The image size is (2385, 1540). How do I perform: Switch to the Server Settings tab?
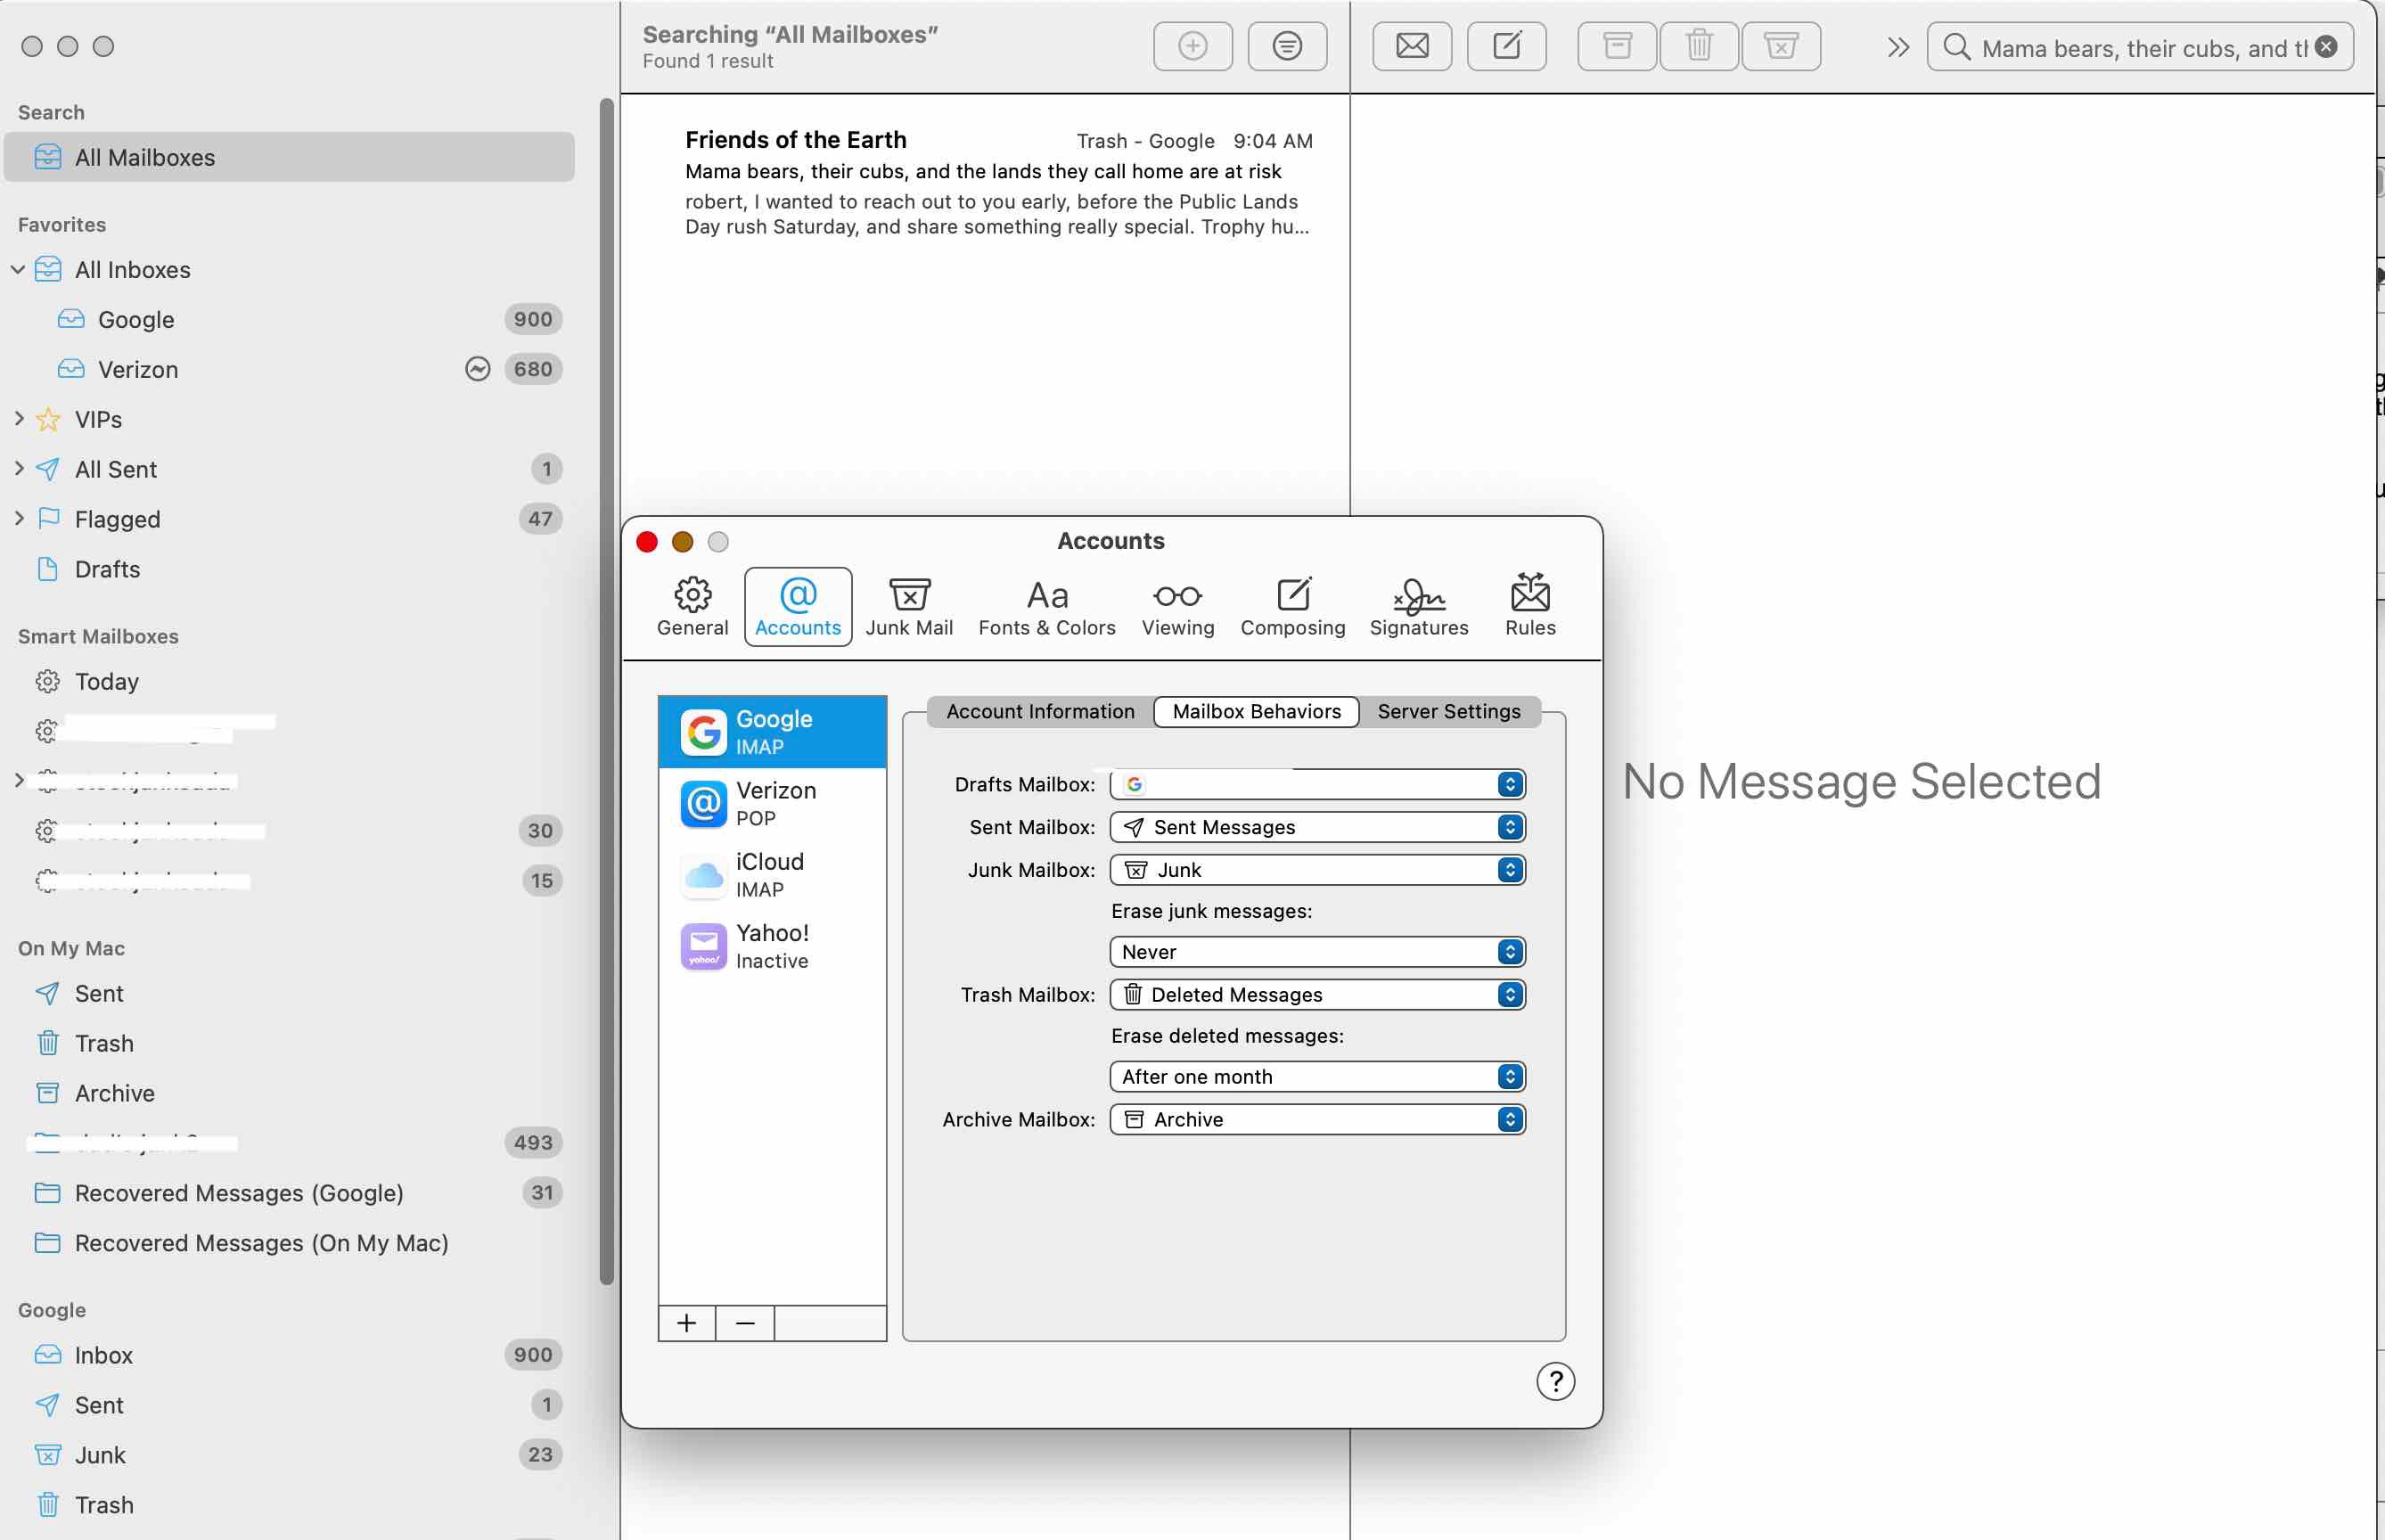1449,711
